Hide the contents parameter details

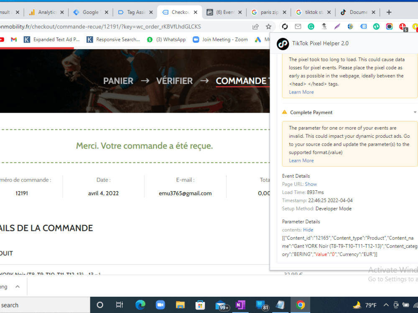[x=308, y=230]
